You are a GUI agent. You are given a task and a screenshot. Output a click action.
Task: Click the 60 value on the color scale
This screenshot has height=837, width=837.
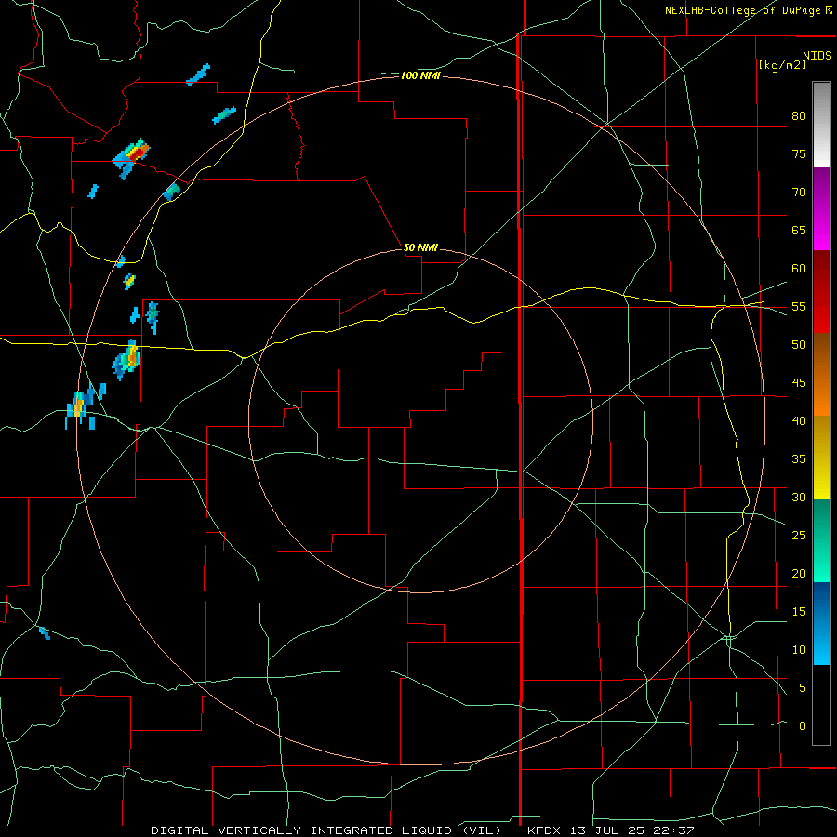(x=799, y=269)
